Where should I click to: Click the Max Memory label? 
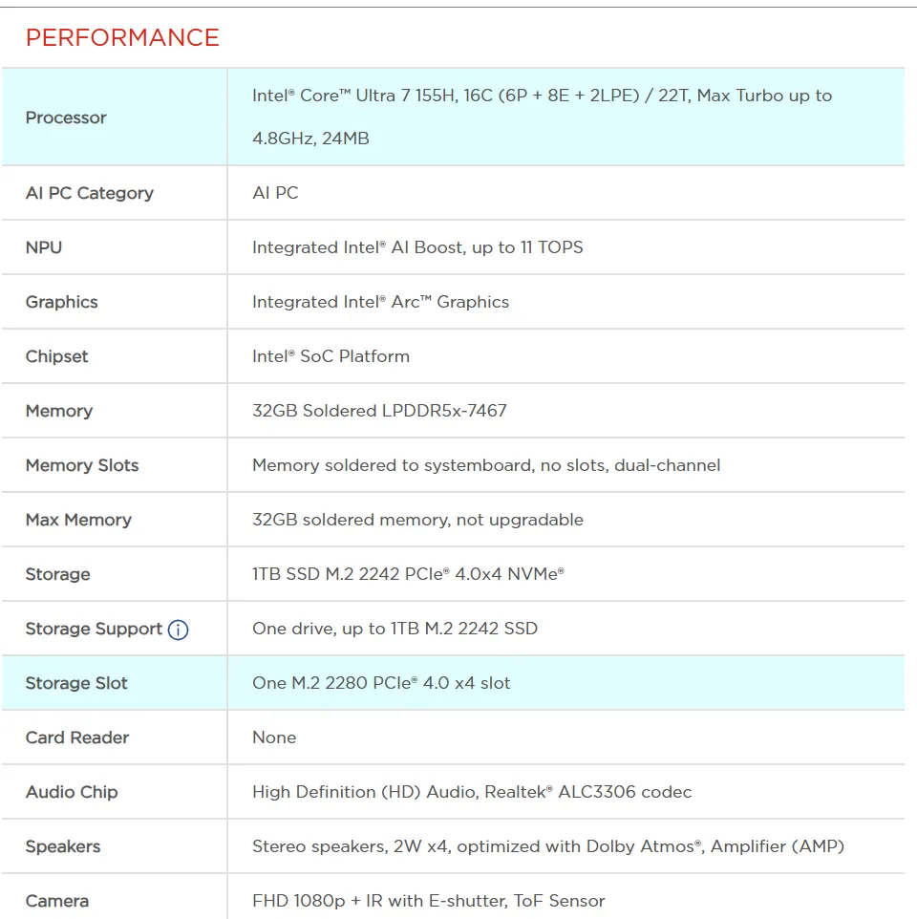78,520
